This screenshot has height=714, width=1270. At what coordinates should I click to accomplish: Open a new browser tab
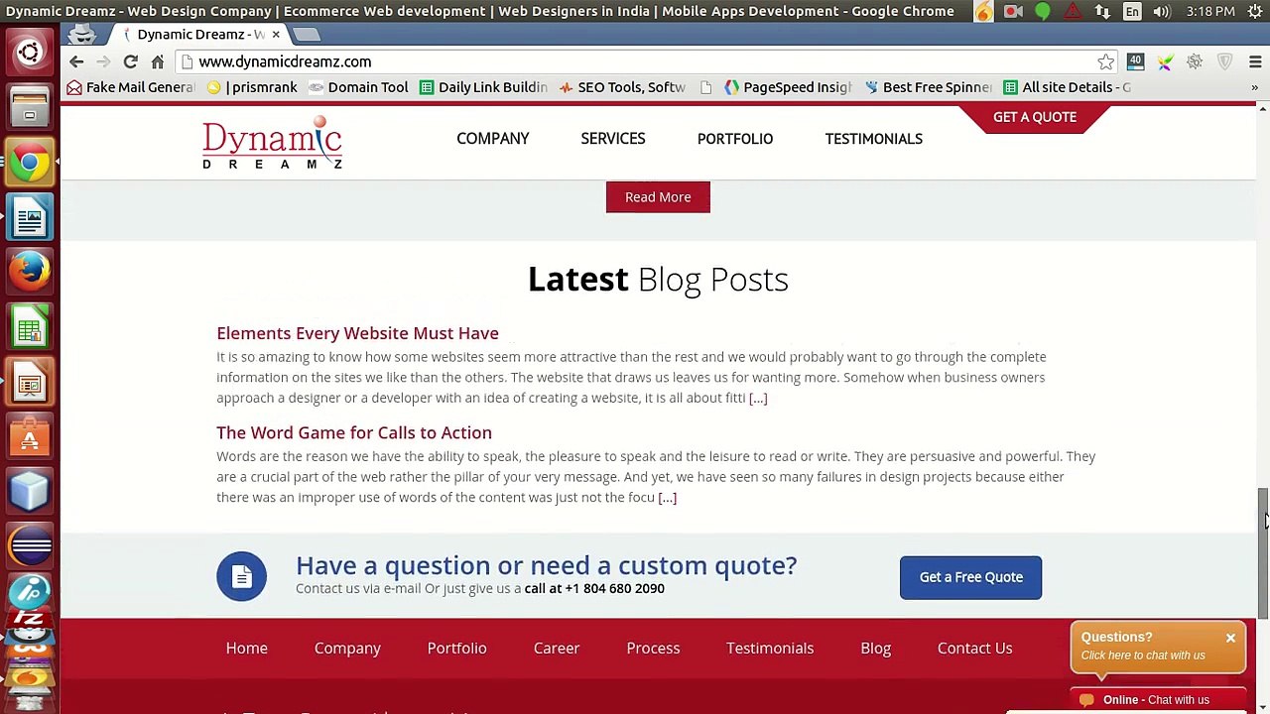[x=307, y=35]
